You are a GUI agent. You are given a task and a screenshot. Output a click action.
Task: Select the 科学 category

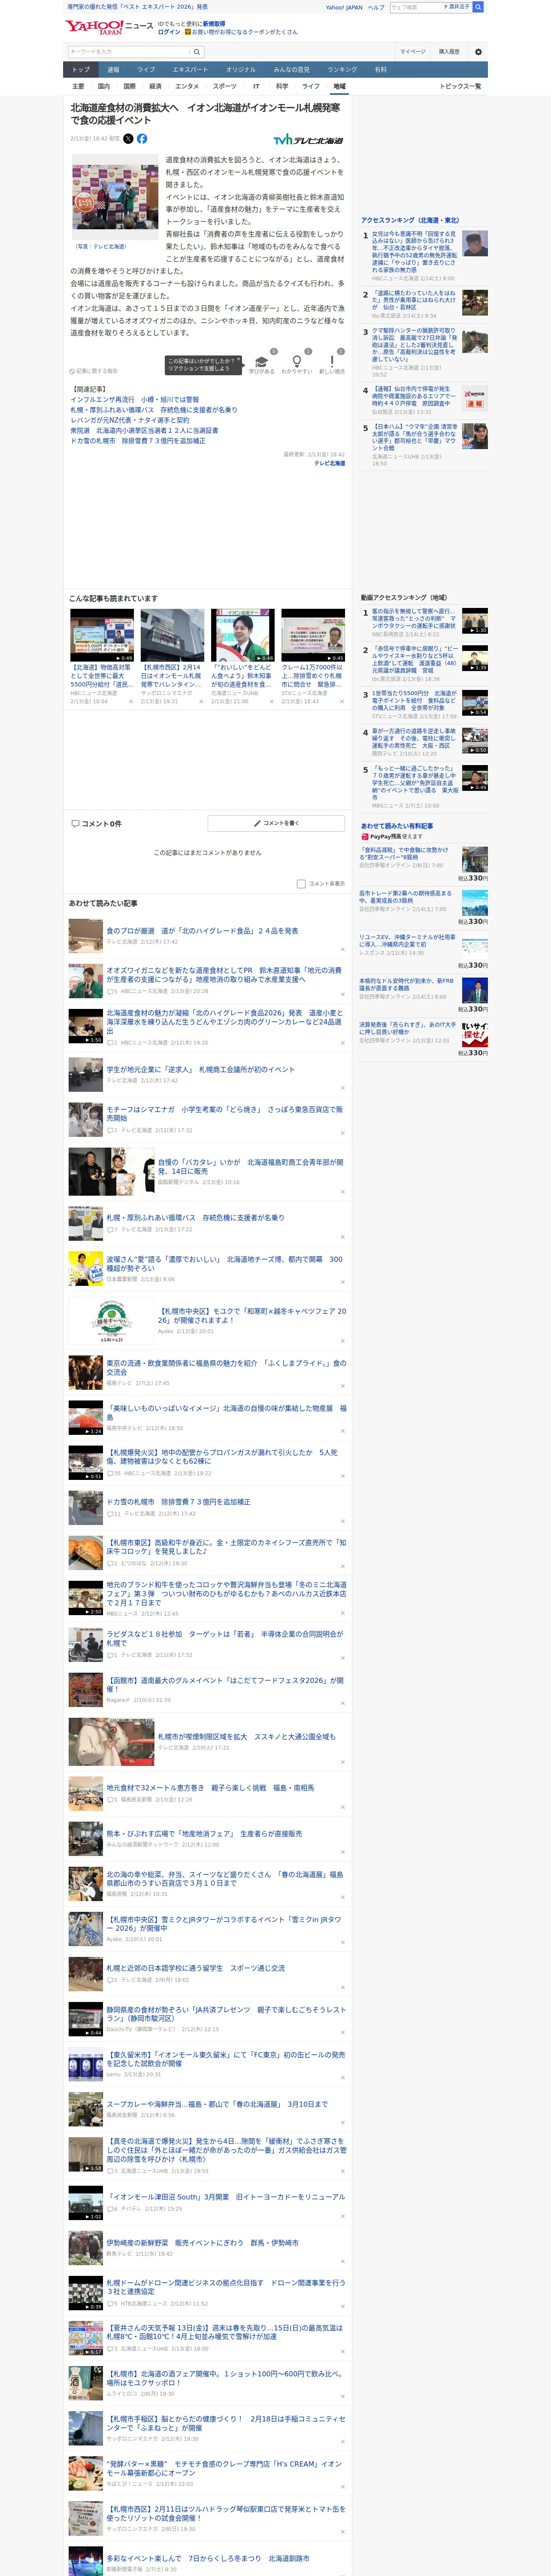[282, 86]
